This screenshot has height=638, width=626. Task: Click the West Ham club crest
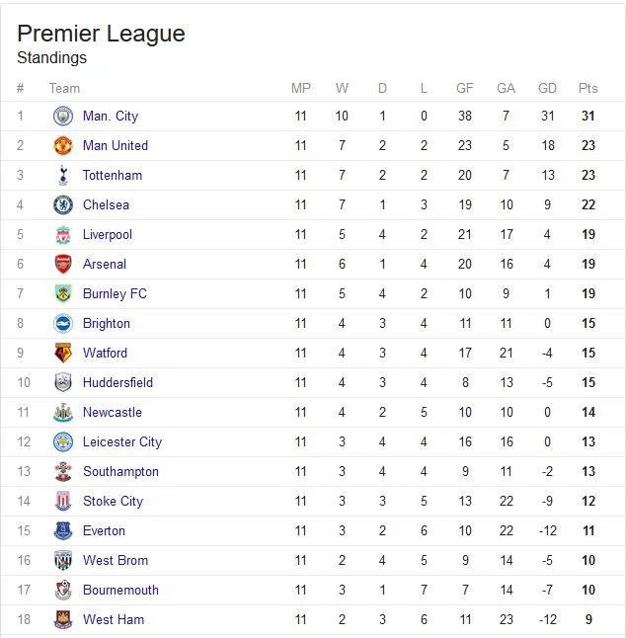click(x=63, y=619)
